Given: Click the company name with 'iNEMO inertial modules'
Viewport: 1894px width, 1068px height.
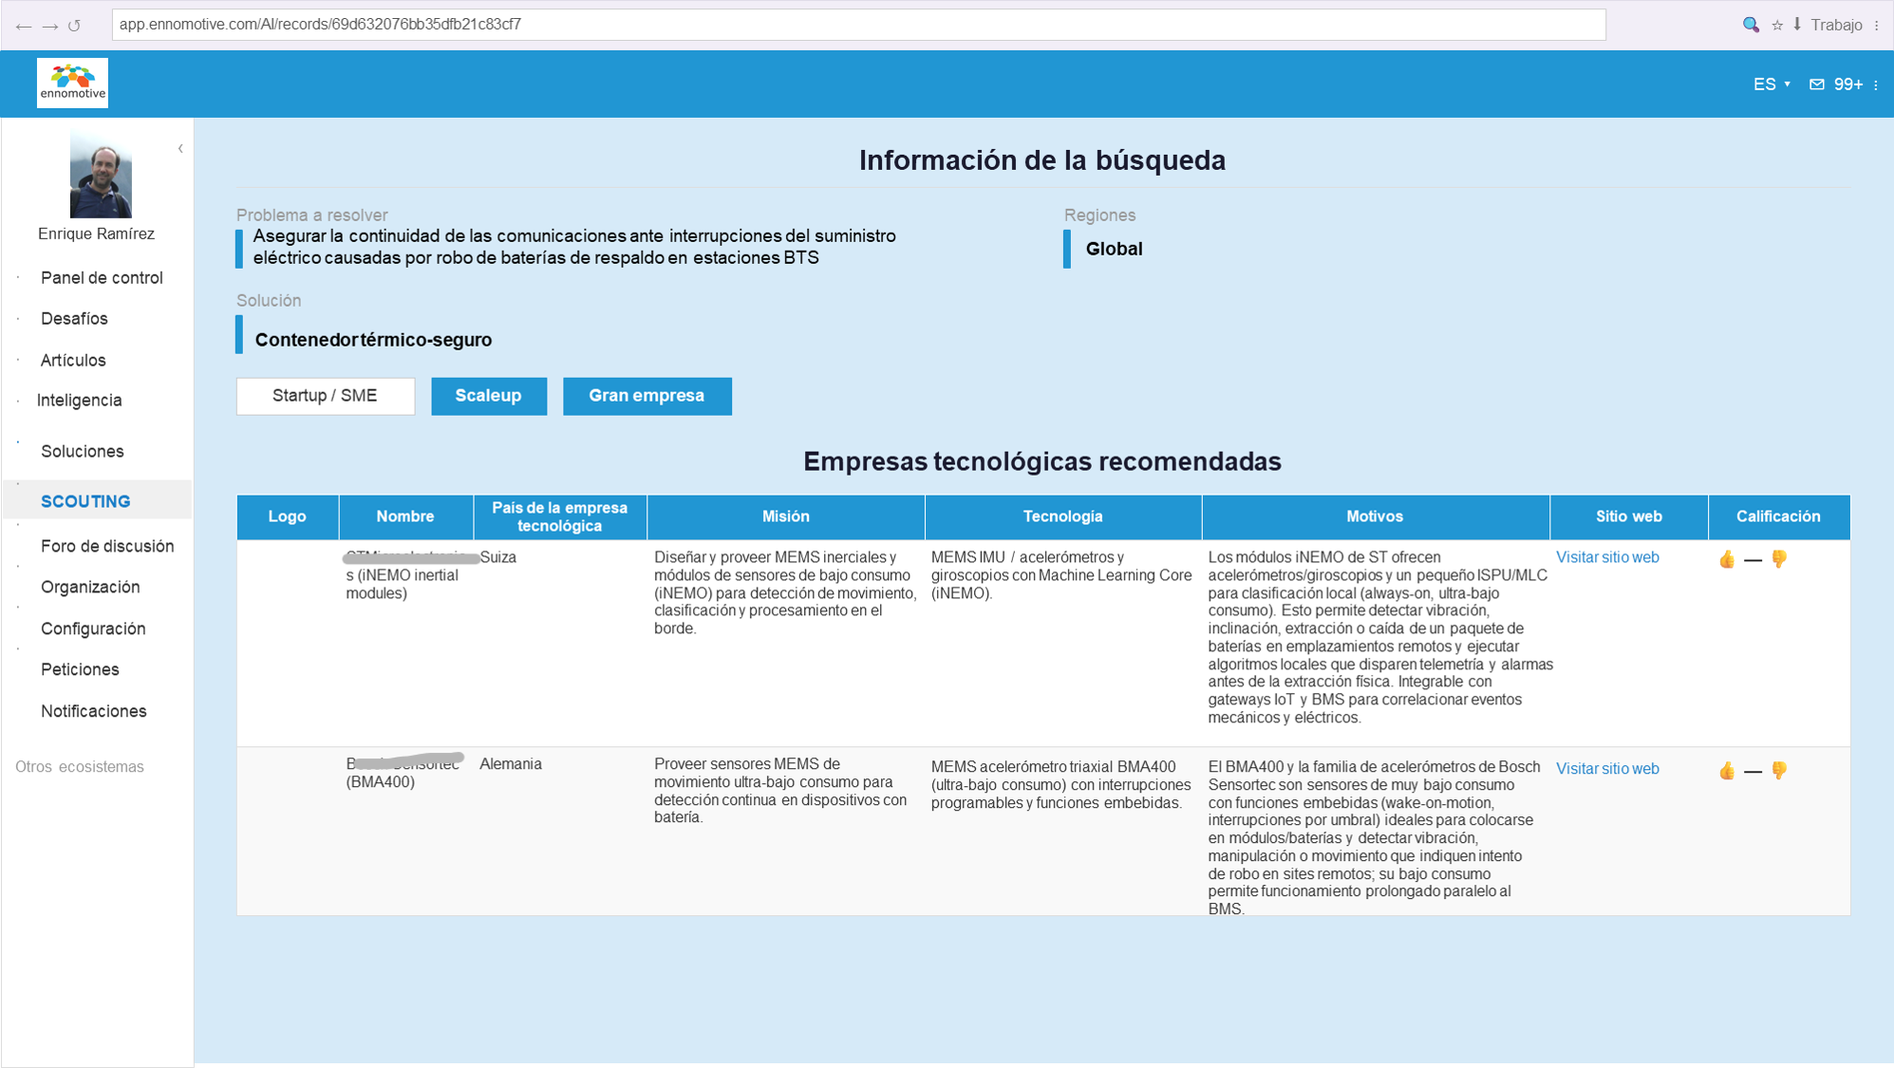Looking at the screenshot, I should pyautogui.click(x=409, y=575).
